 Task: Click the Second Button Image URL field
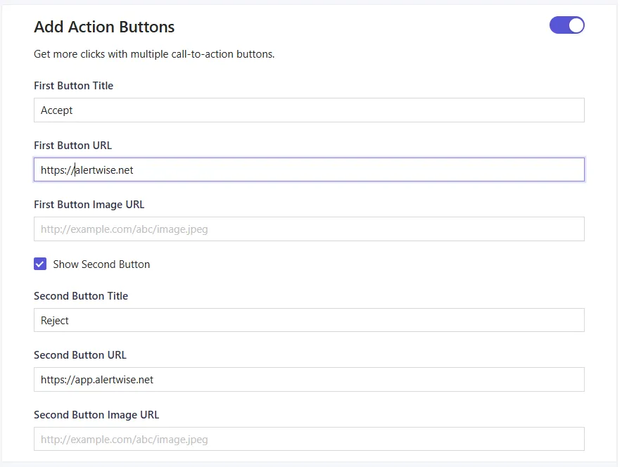[309, 438]
